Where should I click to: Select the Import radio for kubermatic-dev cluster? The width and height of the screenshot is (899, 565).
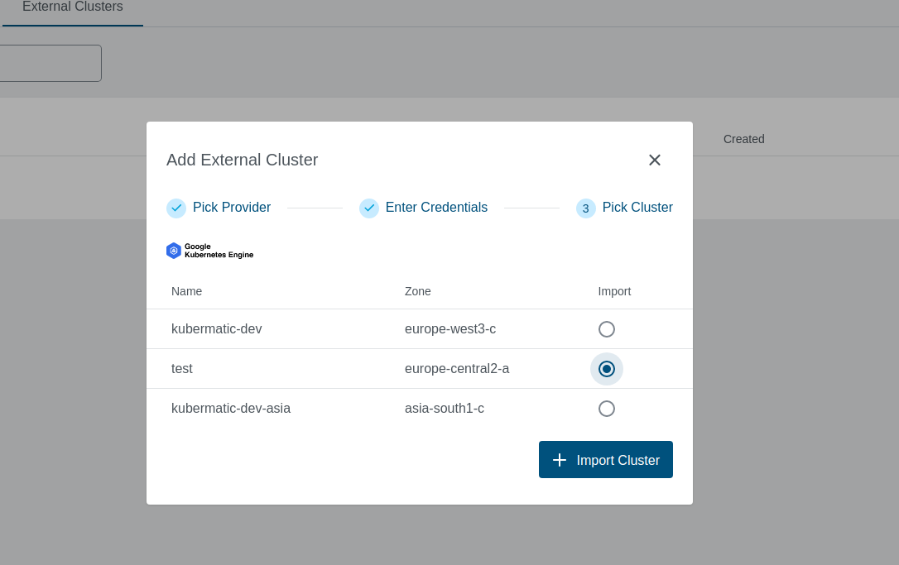point(607,328)
